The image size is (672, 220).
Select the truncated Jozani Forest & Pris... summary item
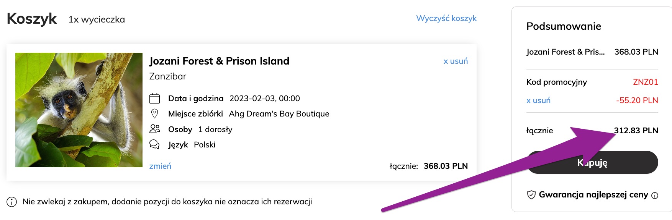pos(565,52)
